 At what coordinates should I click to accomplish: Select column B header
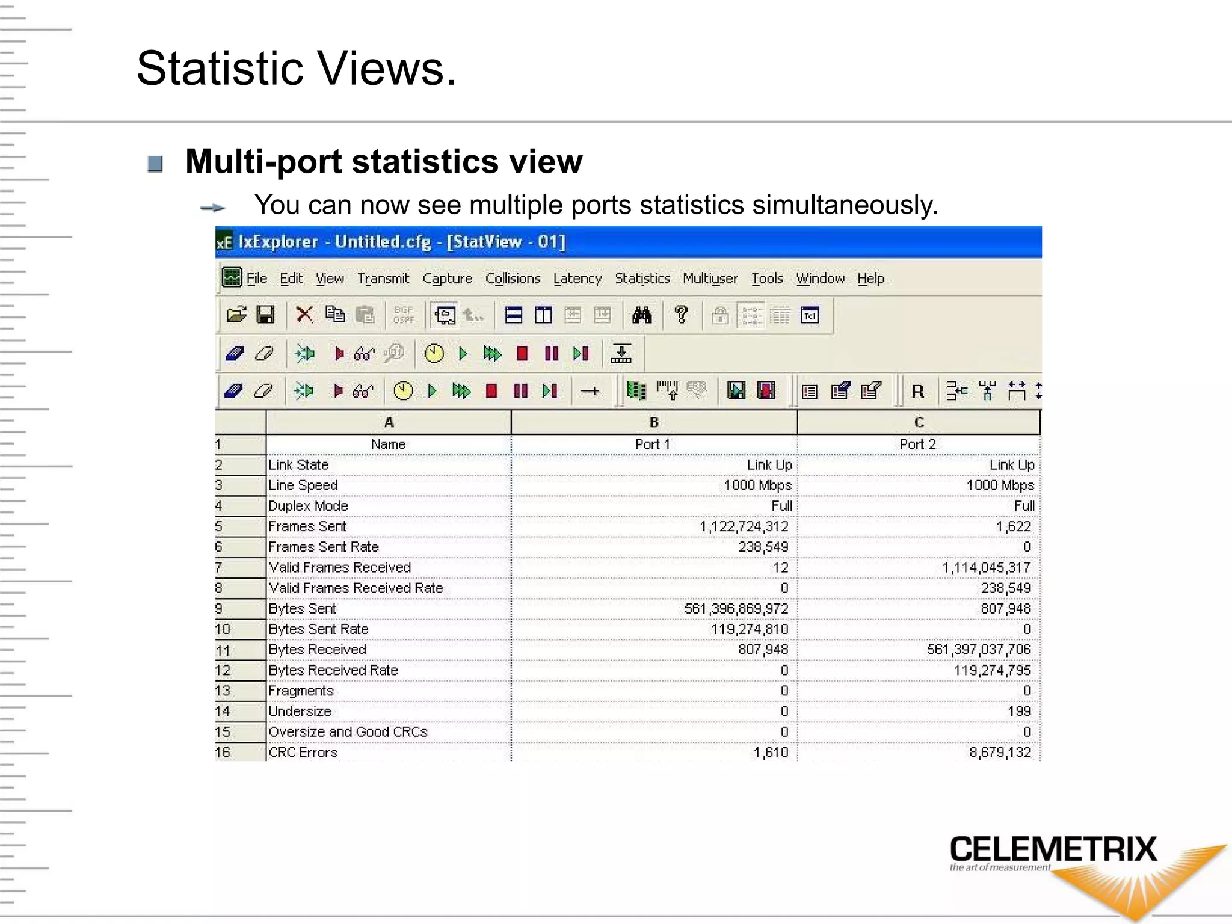(x=654, y=422)
